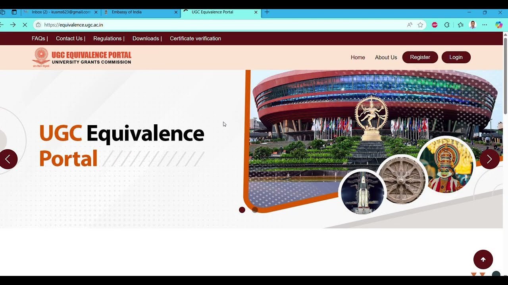Open the Certificate verification link

[195, 38]
